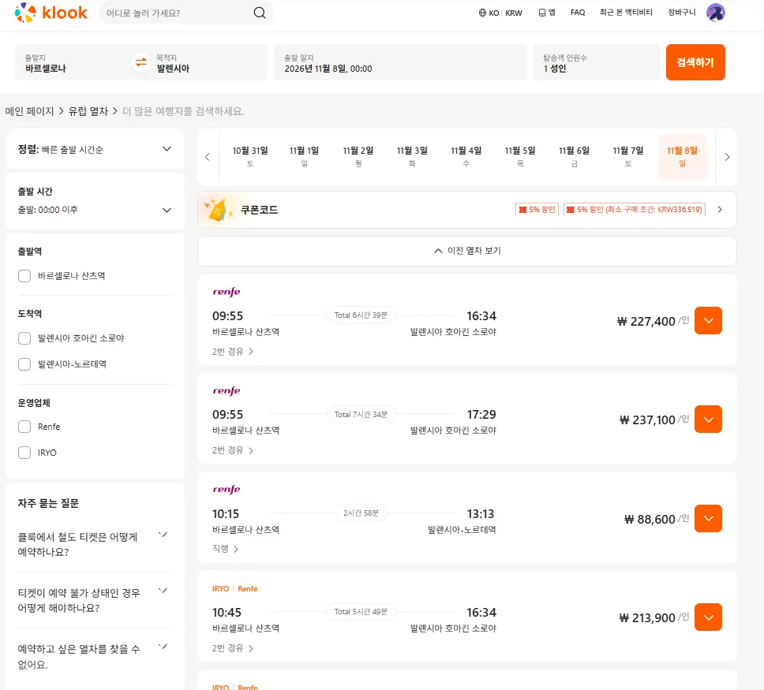Click the search magnifier icon
Screen dimensions: 764x690
pos(260,13)
